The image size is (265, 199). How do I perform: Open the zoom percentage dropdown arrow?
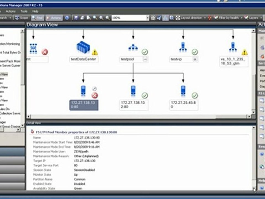(148, 18)
